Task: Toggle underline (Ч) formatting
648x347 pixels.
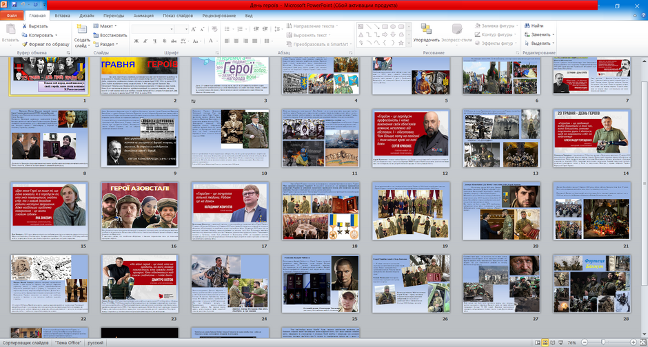Action: tap(154, 41)
